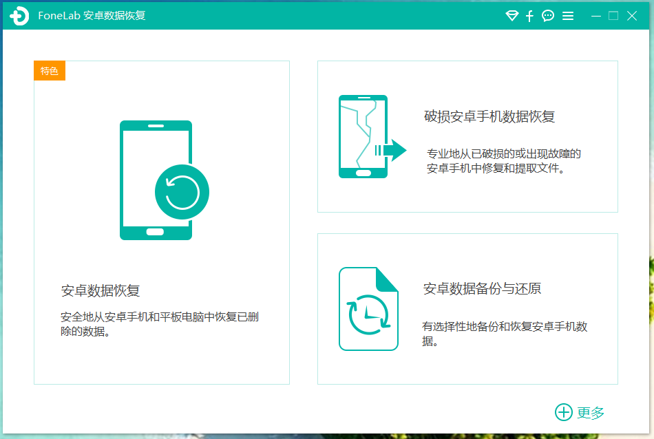654x439 pixels.
Task: Click description 专业地从已破损的或出现故障的安卓手机中修复和提取文件
Action: 503,161
